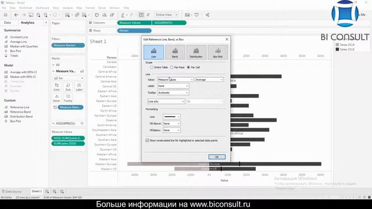Collapse the Measure Values marks section
This screenshot has width=372, height=209.
pos(53,71)
